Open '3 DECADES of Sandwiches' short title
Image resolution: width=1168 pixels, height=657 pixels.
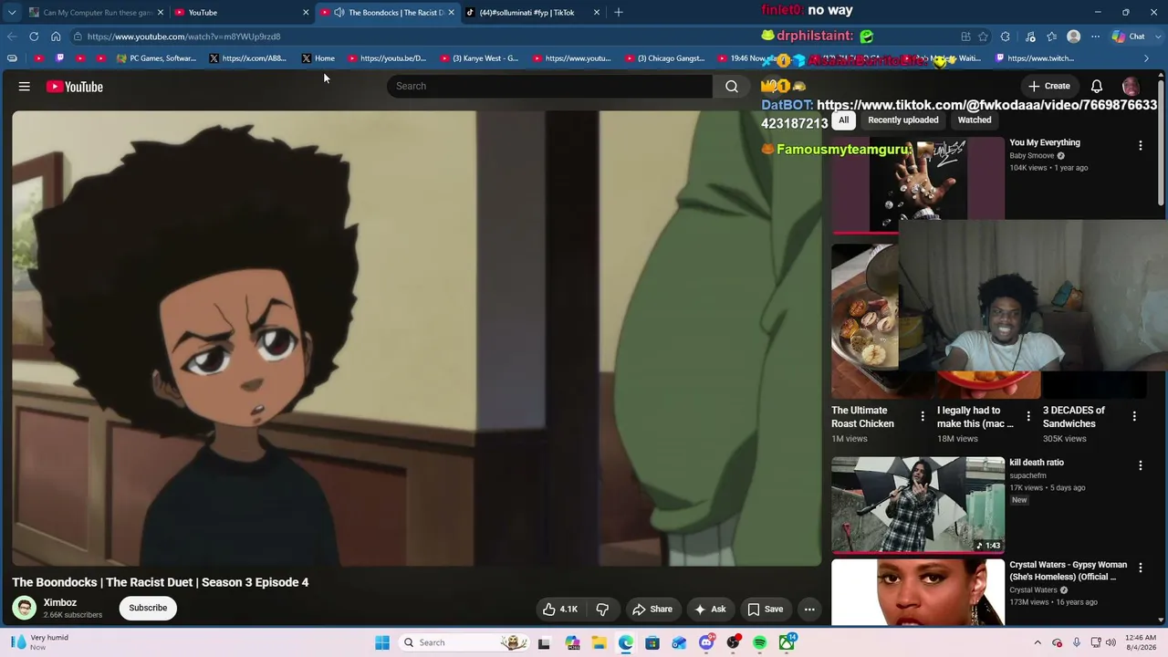coord(1074,417)
